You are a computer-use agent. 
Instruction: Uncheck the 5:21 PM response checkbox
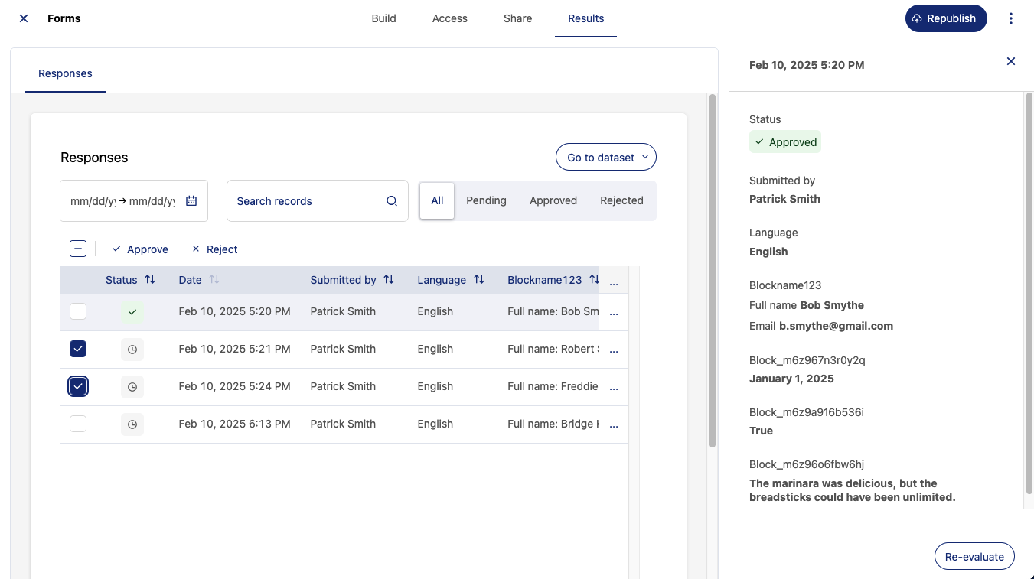[78, 349]
